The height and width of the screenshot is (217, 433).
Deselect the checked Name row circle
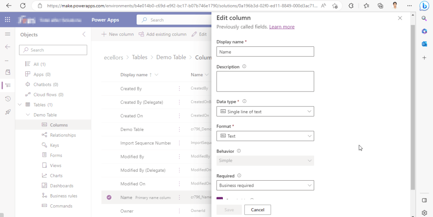coord(109,197)
